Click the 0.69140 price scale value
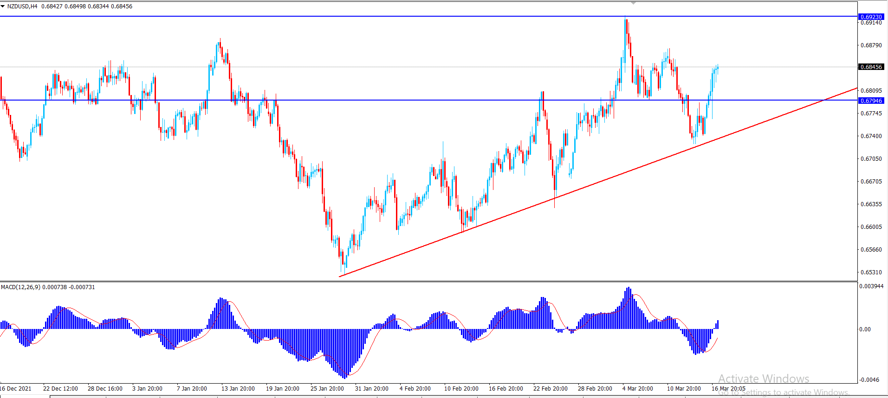The width and height of the screenshot is (888, 398). (871, 23)
